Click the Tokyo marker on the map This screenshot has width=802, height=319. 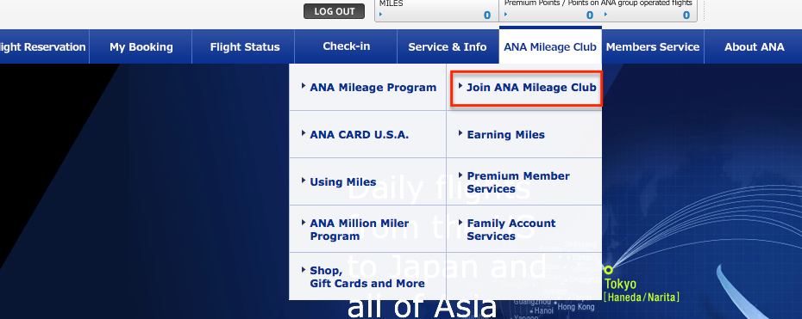[608, 270]
